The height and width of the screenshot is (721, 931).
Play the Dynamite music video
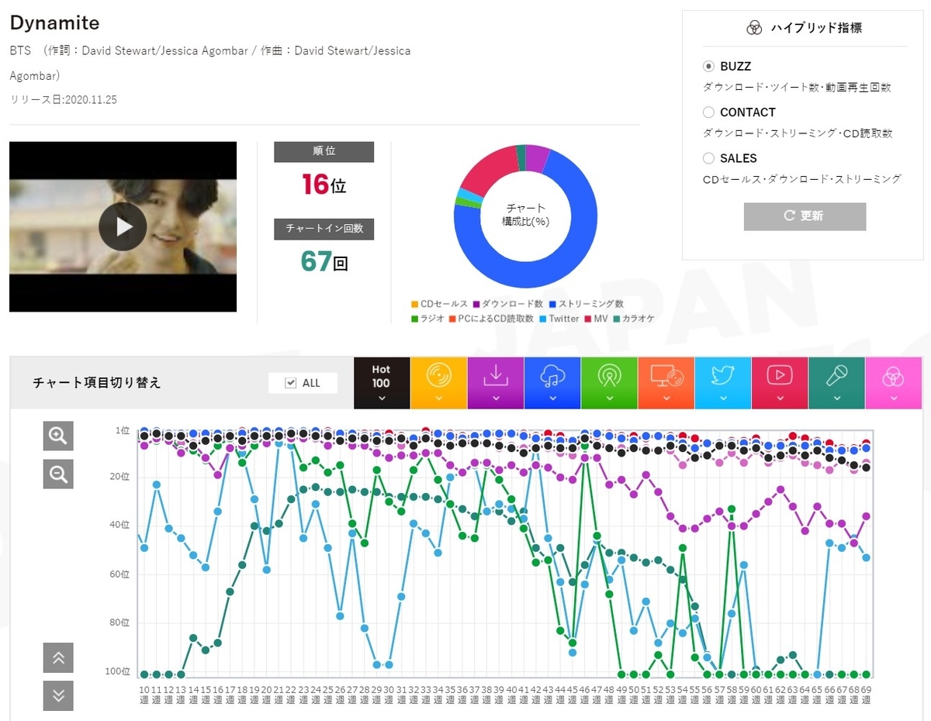click(123, 226)
